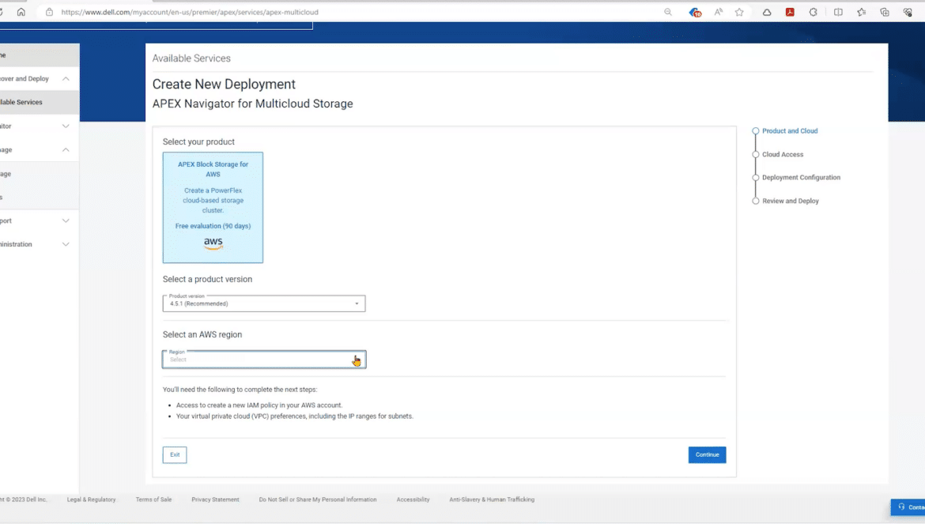The width and height of the screenshot is (925, 524).
Task: View site information via the lock icon
Action: 50,12
